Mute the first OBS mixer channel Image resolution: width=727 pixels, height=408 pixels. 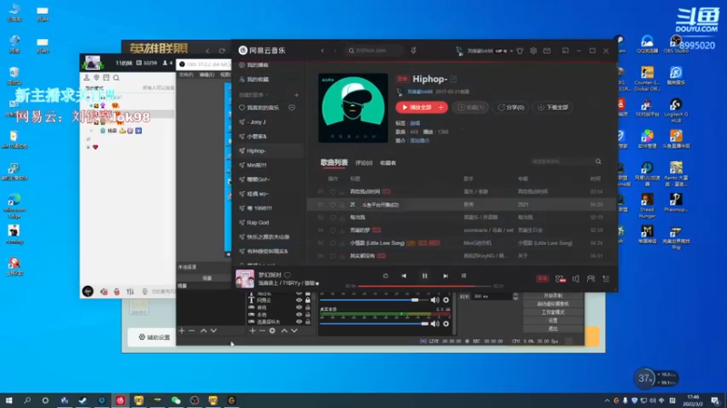pyautogui.click(x=435, y=300)
